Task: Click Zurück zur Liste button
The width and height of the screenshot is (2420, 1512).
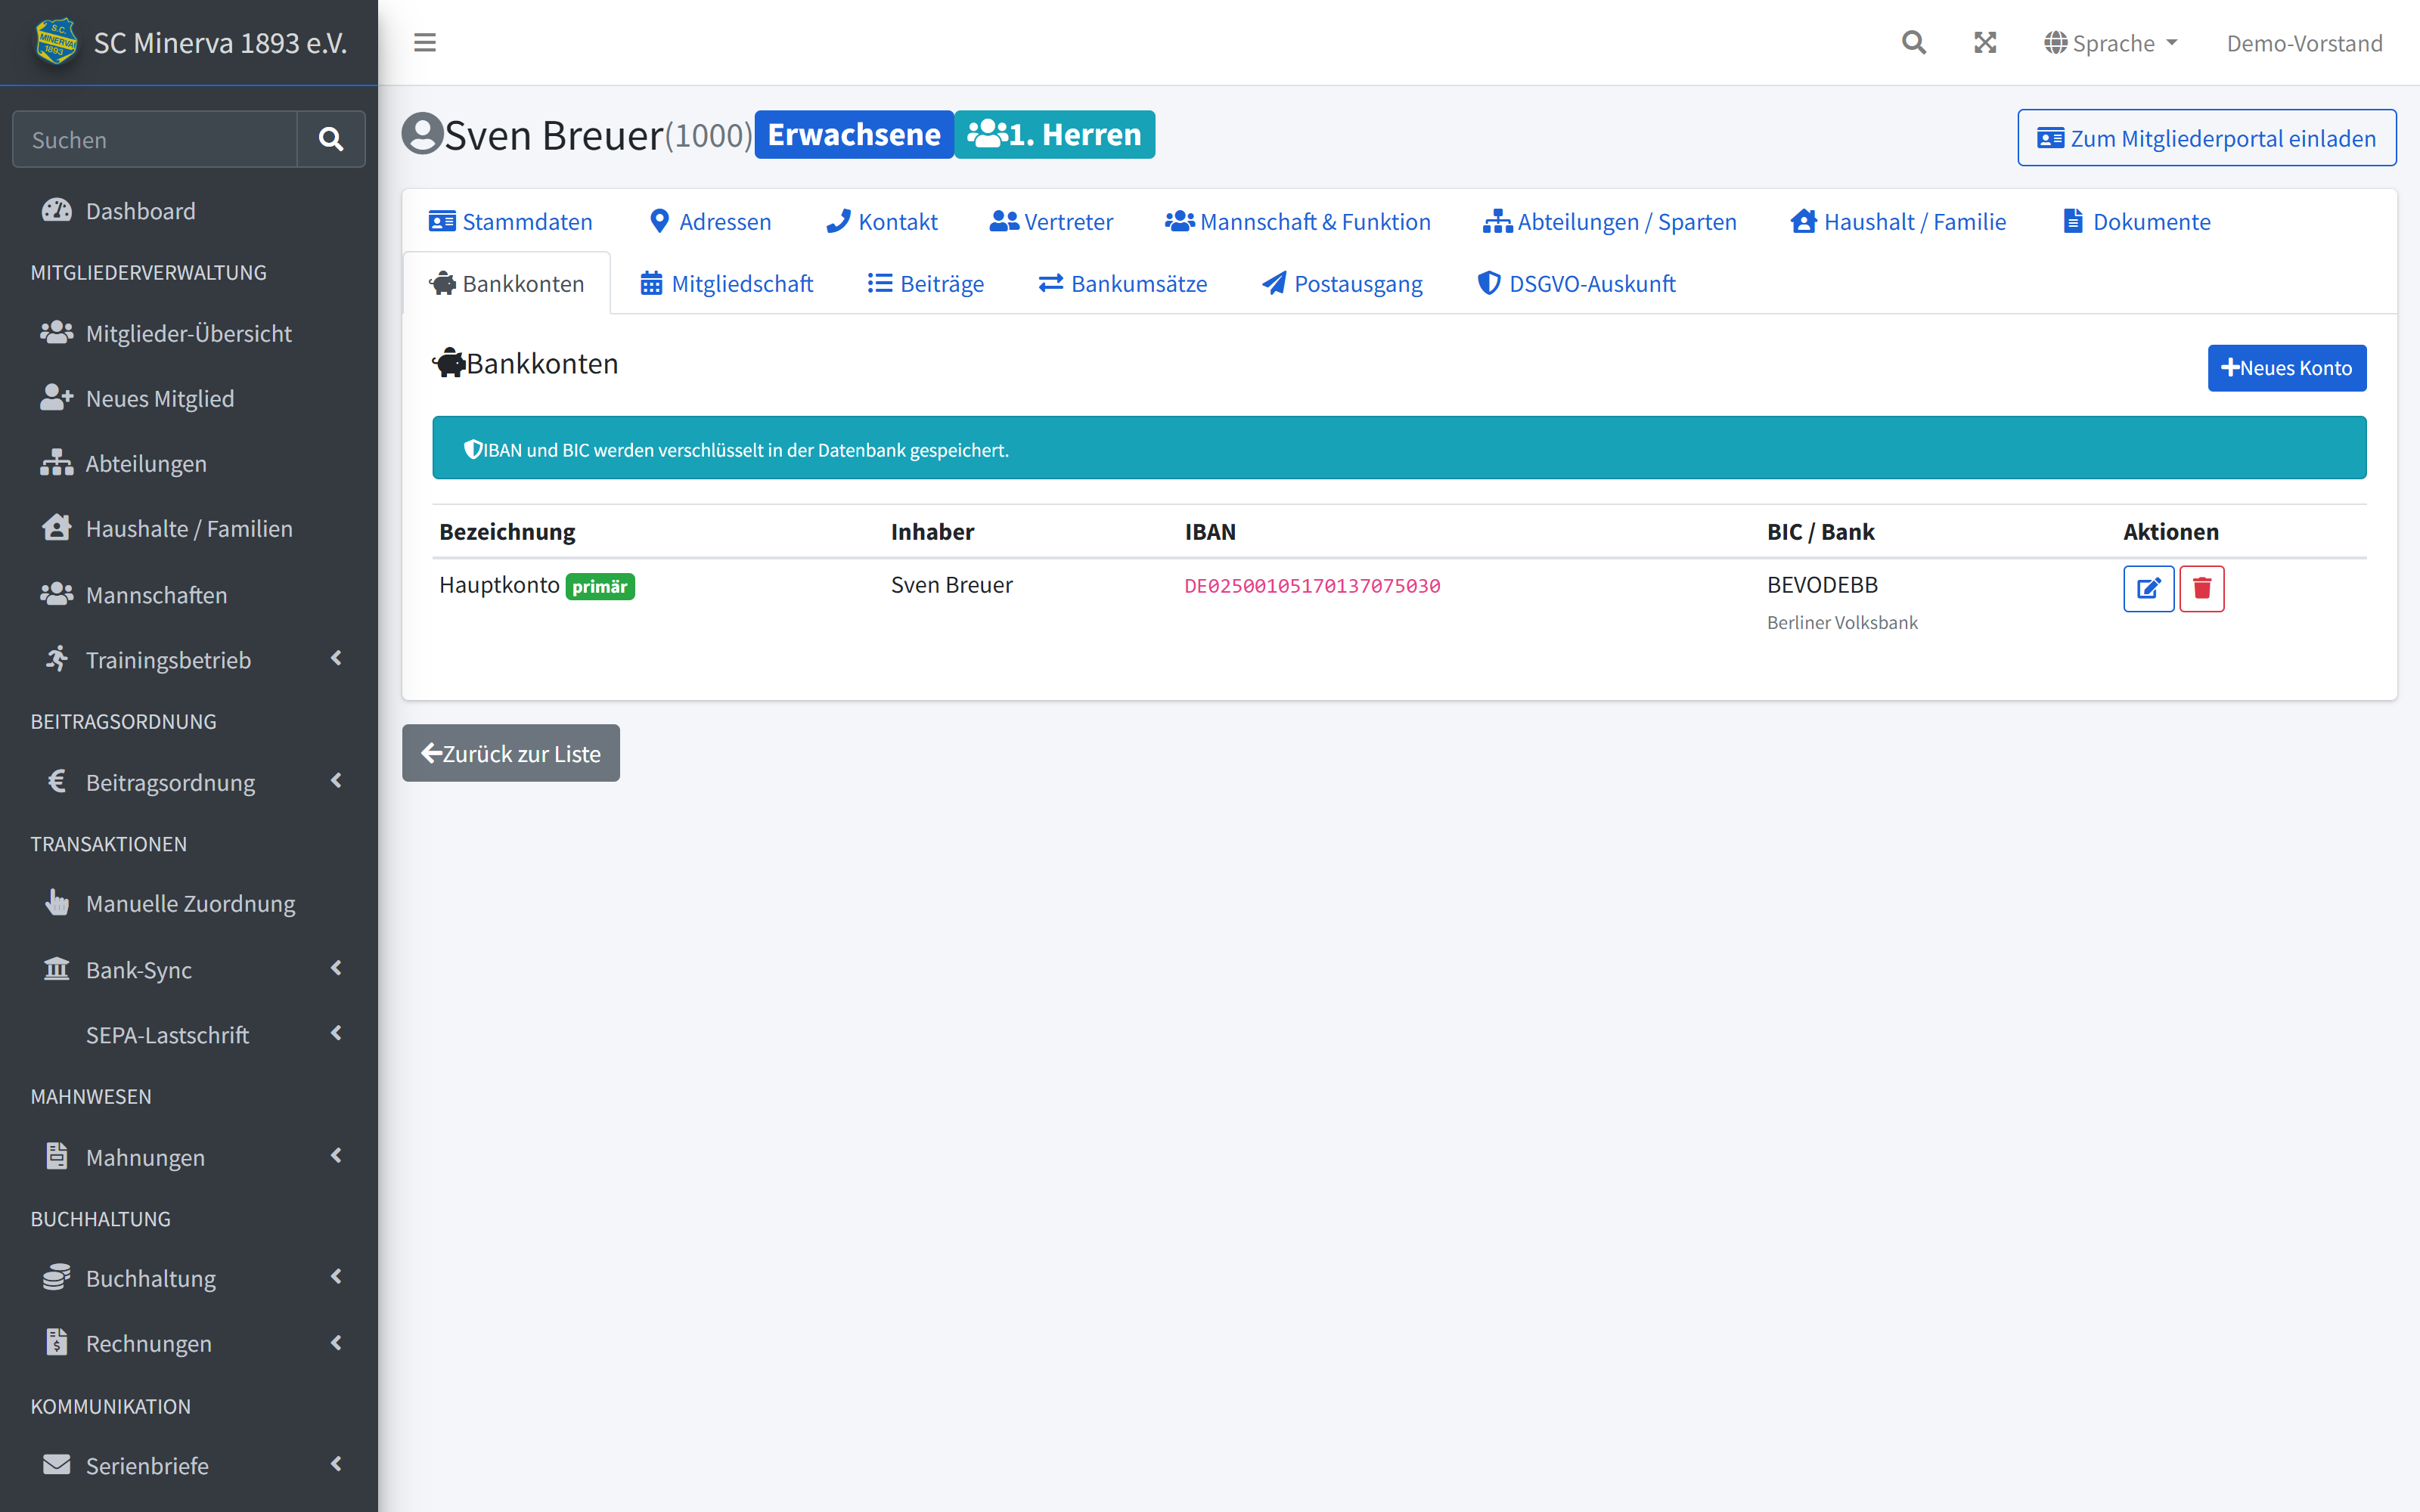Action: (x=511, y=753)
